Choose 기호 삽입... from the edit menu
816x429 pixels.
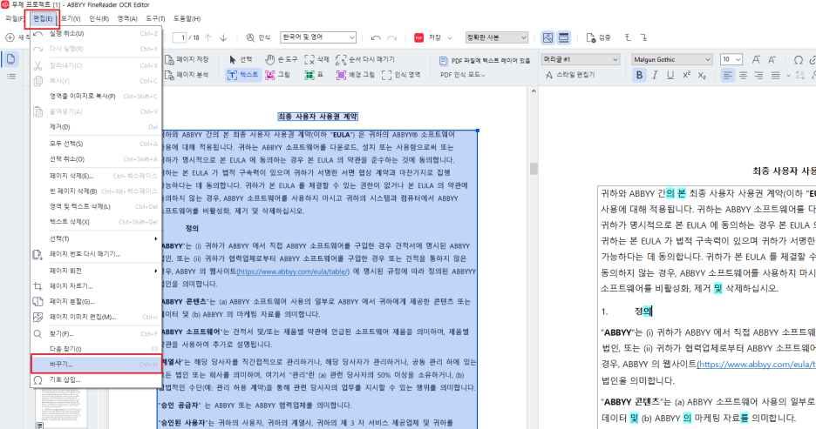96,379
